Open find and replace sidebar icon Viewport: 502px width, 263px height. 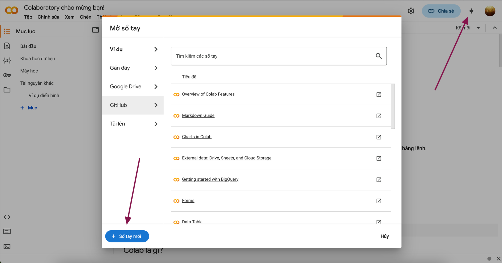point(7,46)
